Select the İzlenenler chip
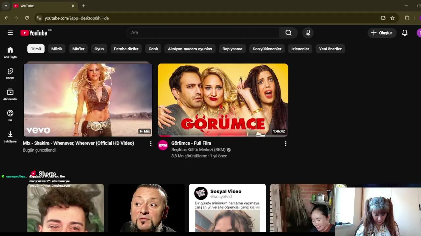This screenshot has height=236, width=421. pyautogui.click(x=300, y=49)
